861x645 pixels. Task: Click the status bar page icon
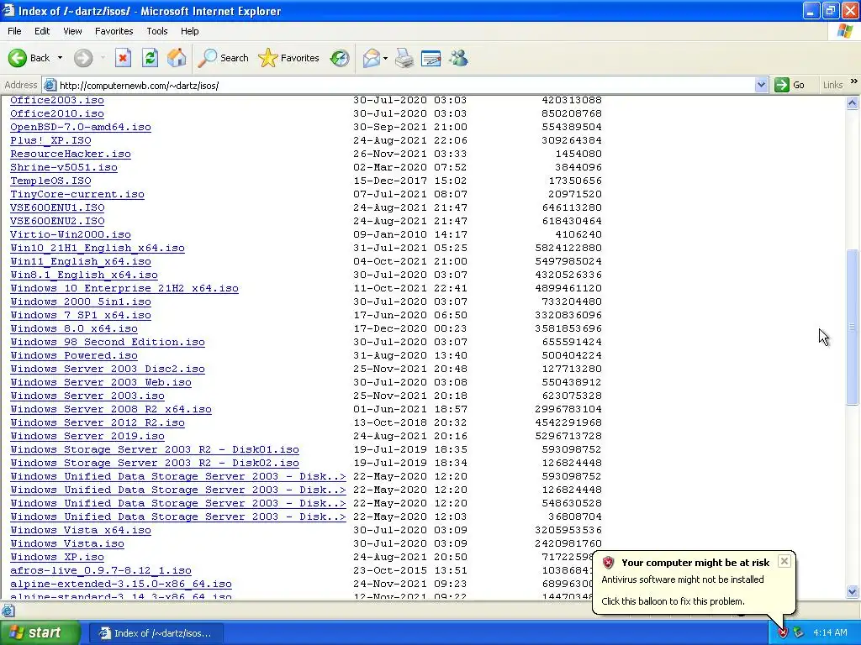click(x=8, y=611)
